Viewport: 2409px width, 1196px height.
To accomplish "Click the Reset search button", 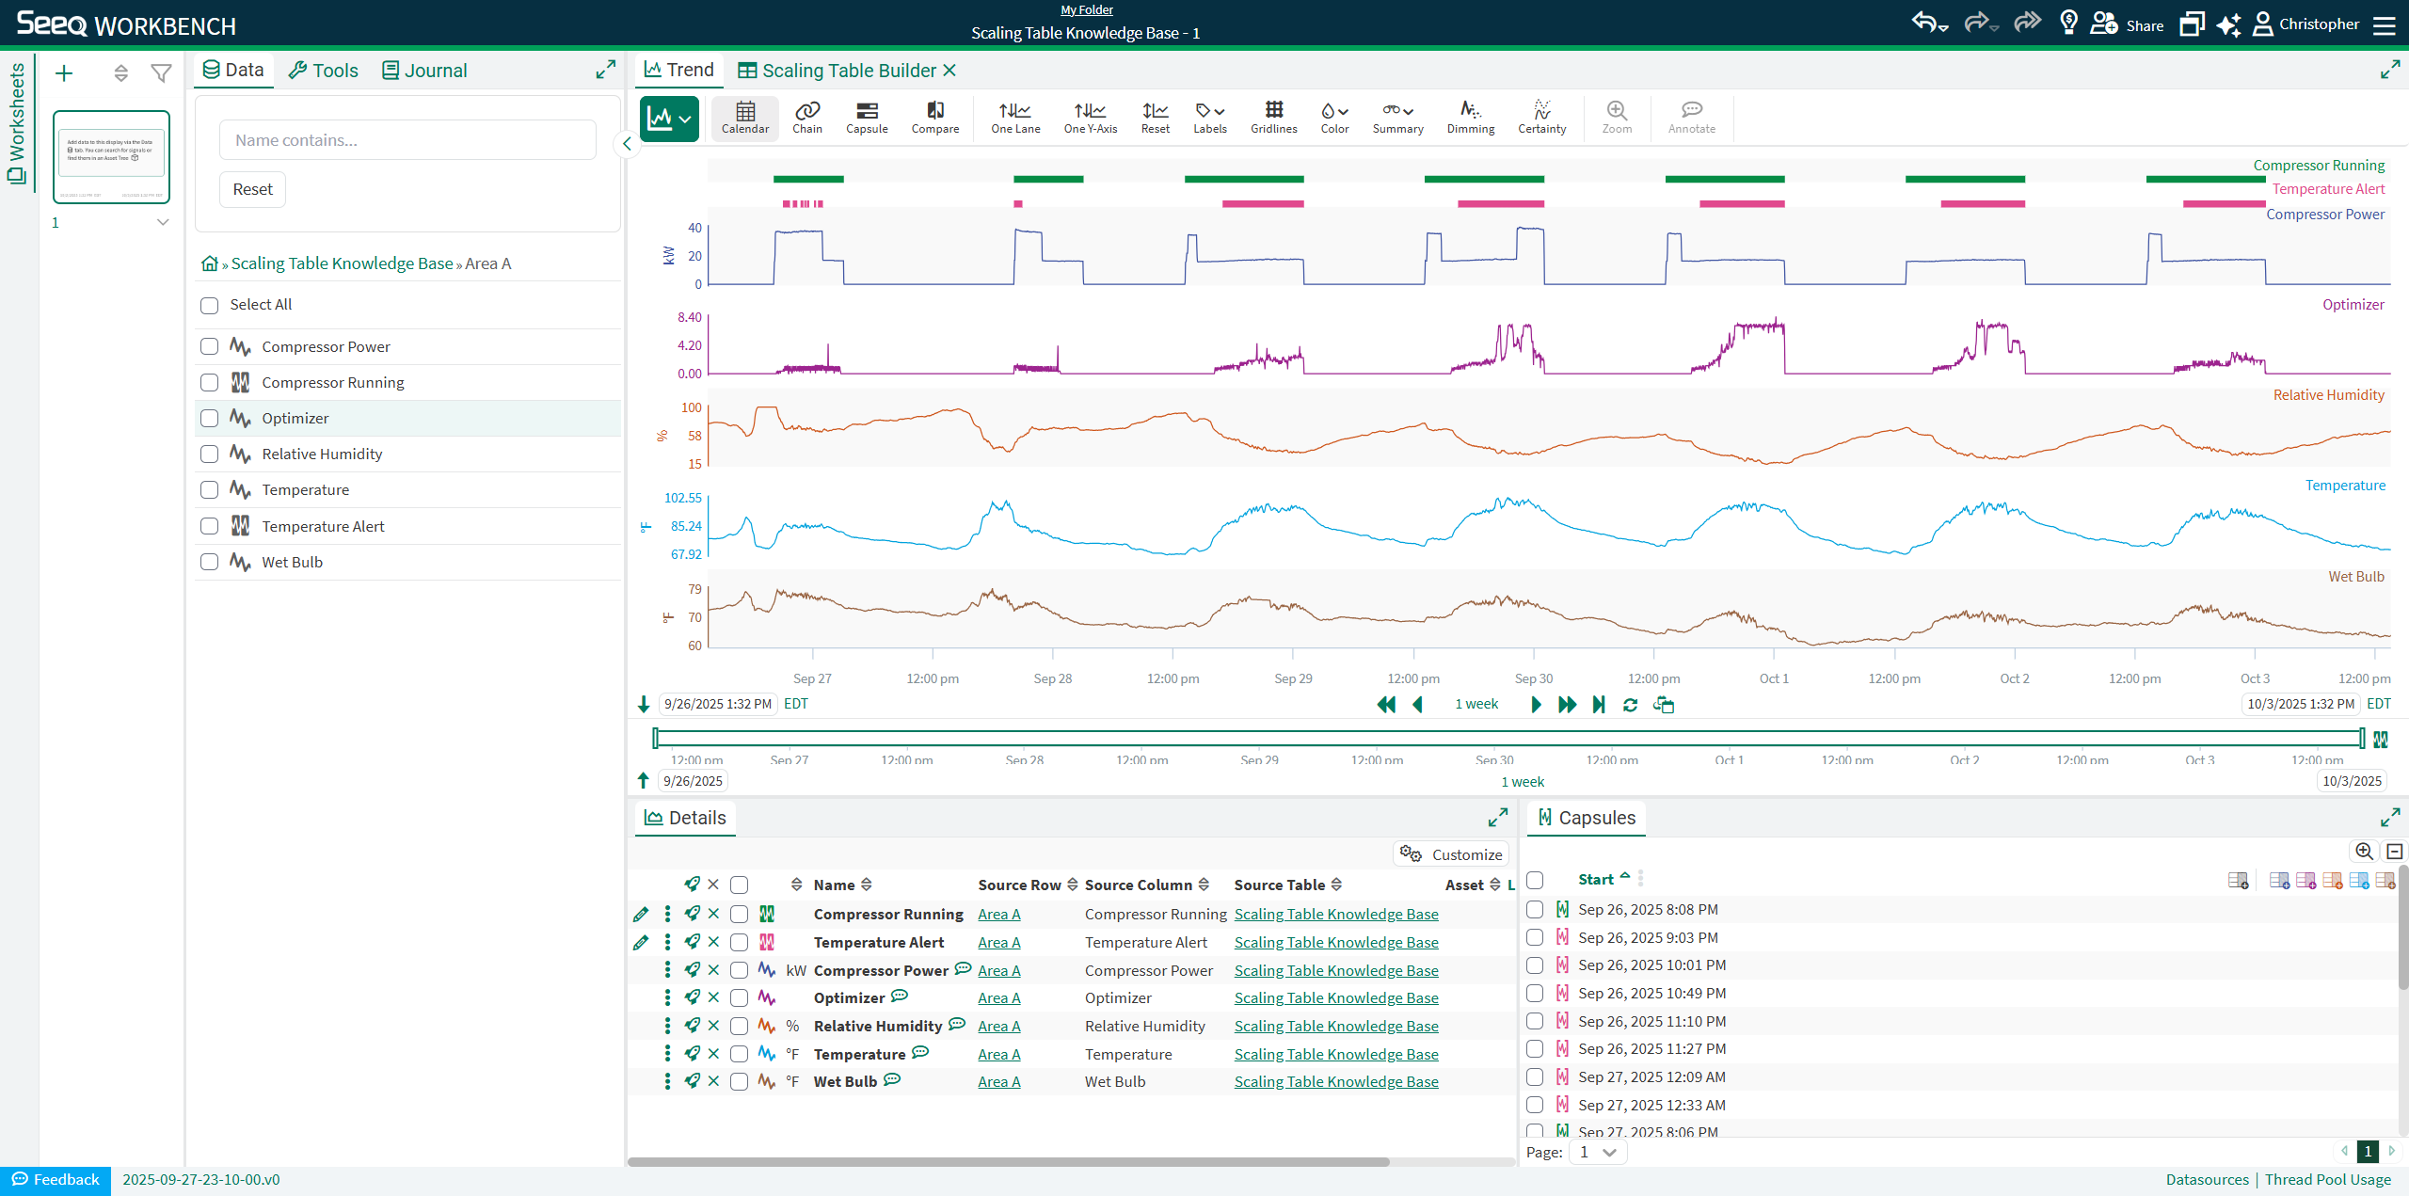I will tap(252, 189).
